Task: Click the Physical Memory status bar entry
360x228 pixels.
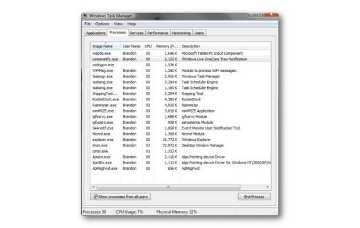Action: pos(177,212)
